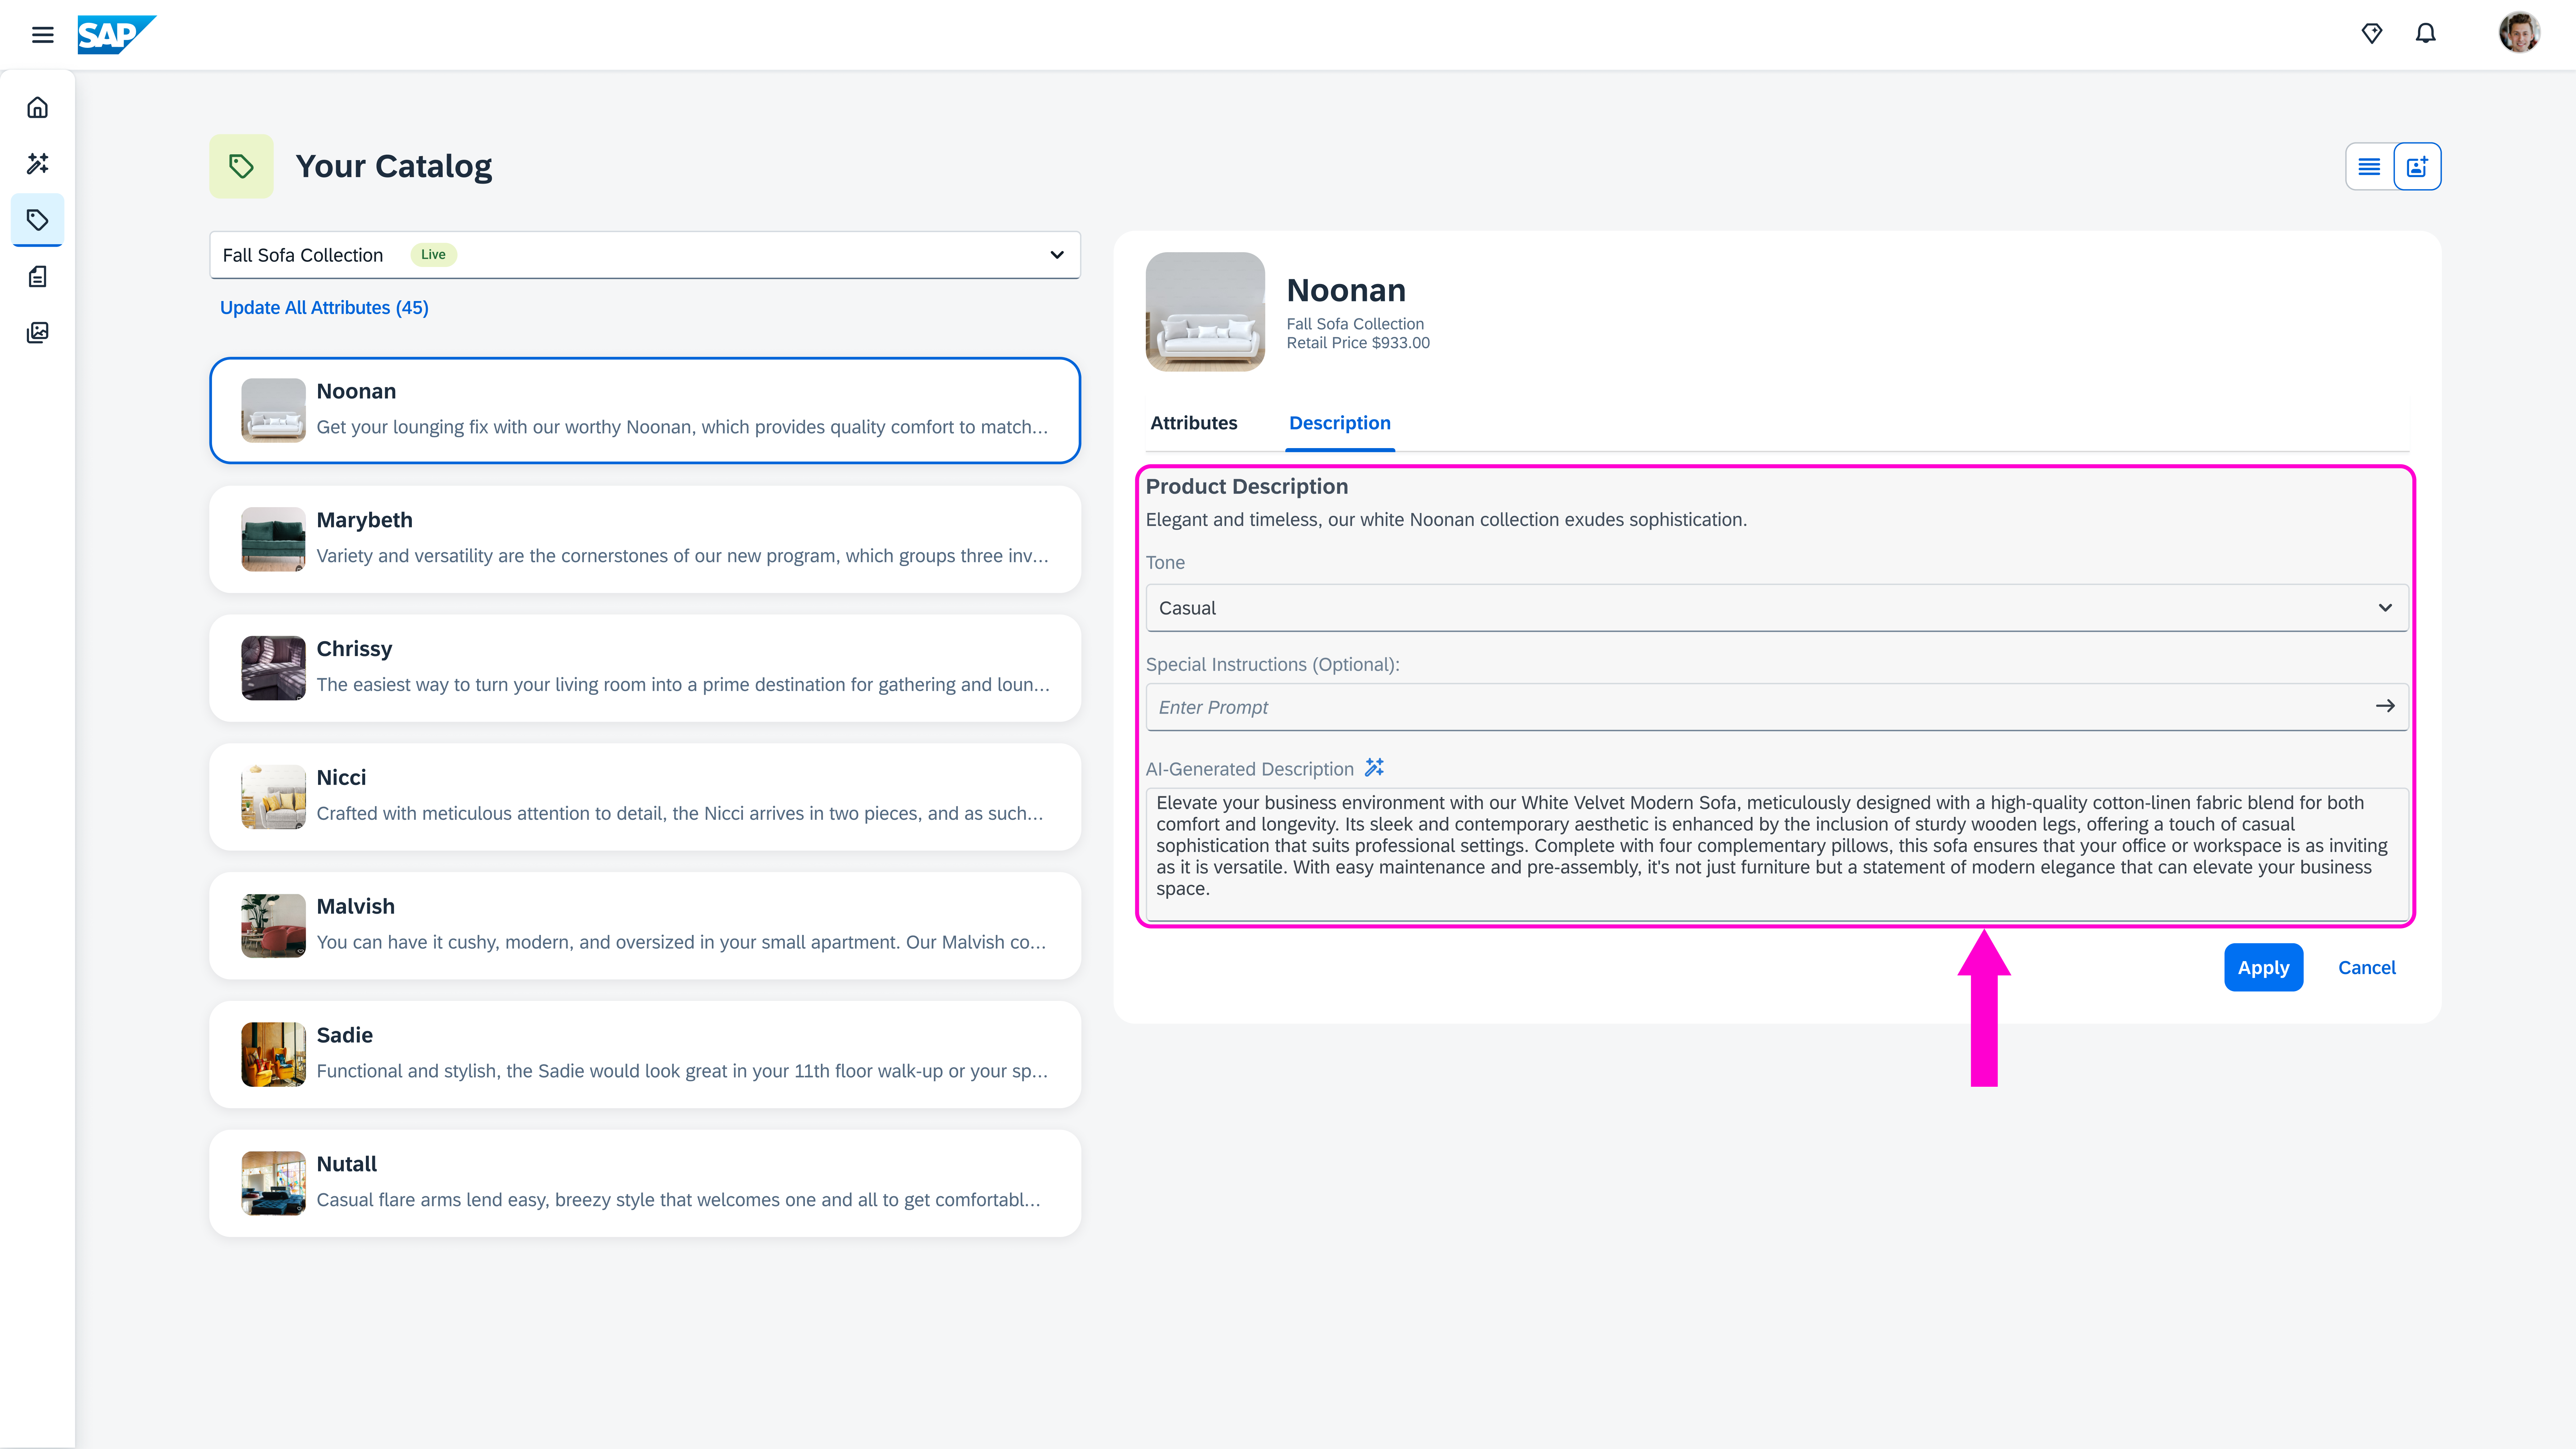The width and height of the screenshot is (2576, 1449).
Task: Expand the Fall Sofa Collection dropdown
Action: [x=645, y=255]
